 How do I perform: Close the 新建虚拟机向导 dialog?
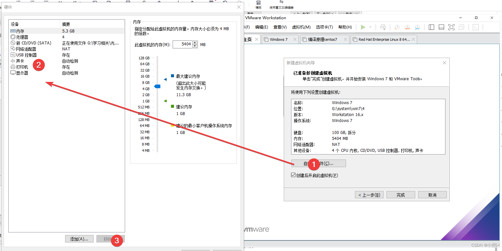pos(444,63)
